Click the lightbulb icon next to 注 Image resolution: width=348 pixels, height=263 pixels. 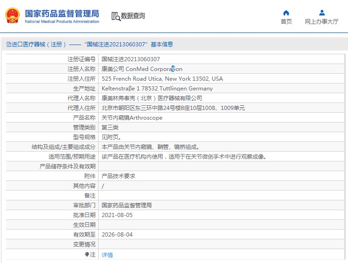coord(87,255)
